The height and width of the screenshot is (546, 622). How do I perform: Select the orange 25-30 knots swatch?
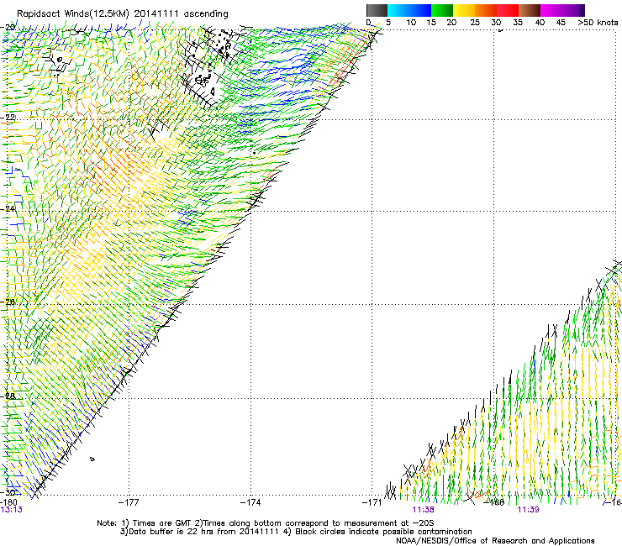(x=486, y=10)
